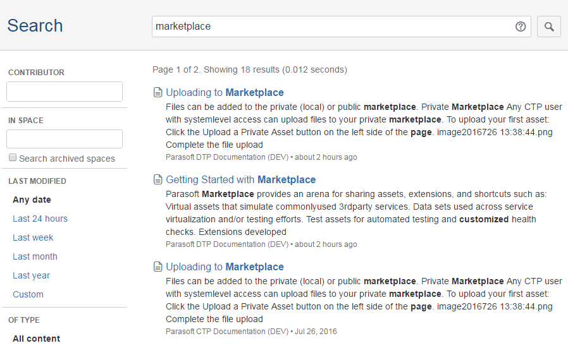This screenshot has width=568, height=348.
Task: Open first Uploading to Marketplace result
Action: [225, 93]
